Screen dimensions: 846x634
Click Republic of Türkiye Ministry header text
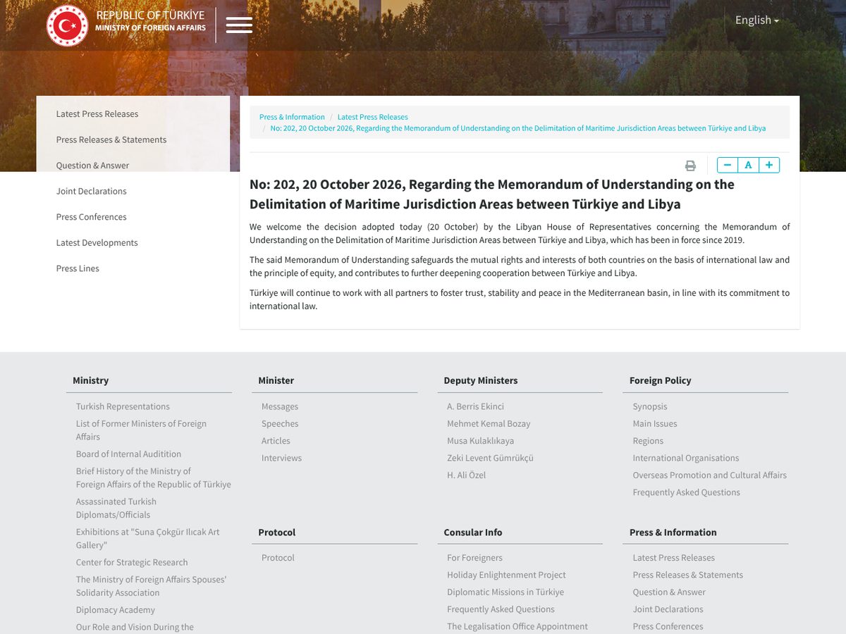(151, 21)
